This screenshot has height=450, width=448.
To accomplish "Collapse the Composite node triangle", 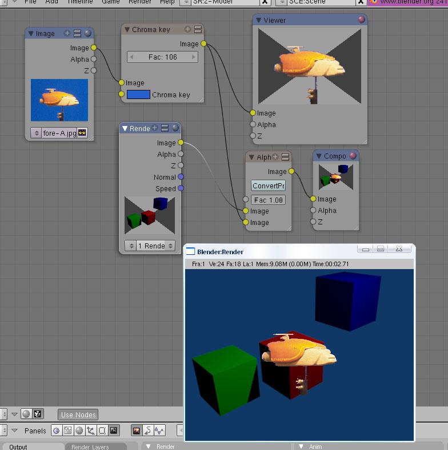I will click(x=319, y=156).
